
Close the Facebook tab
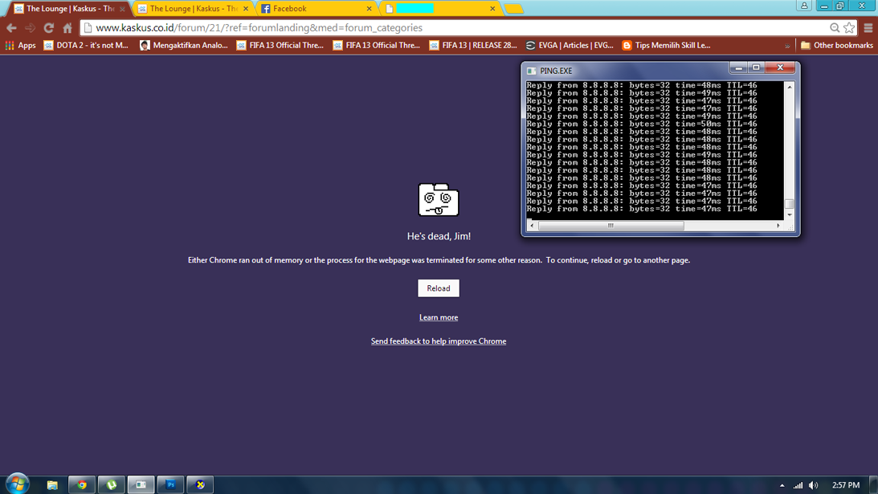[369, 8]
